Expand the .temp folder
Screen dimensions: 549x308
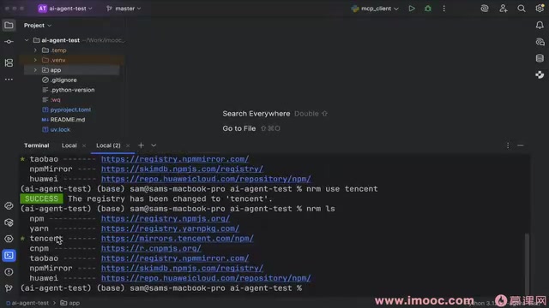[35, 50]
